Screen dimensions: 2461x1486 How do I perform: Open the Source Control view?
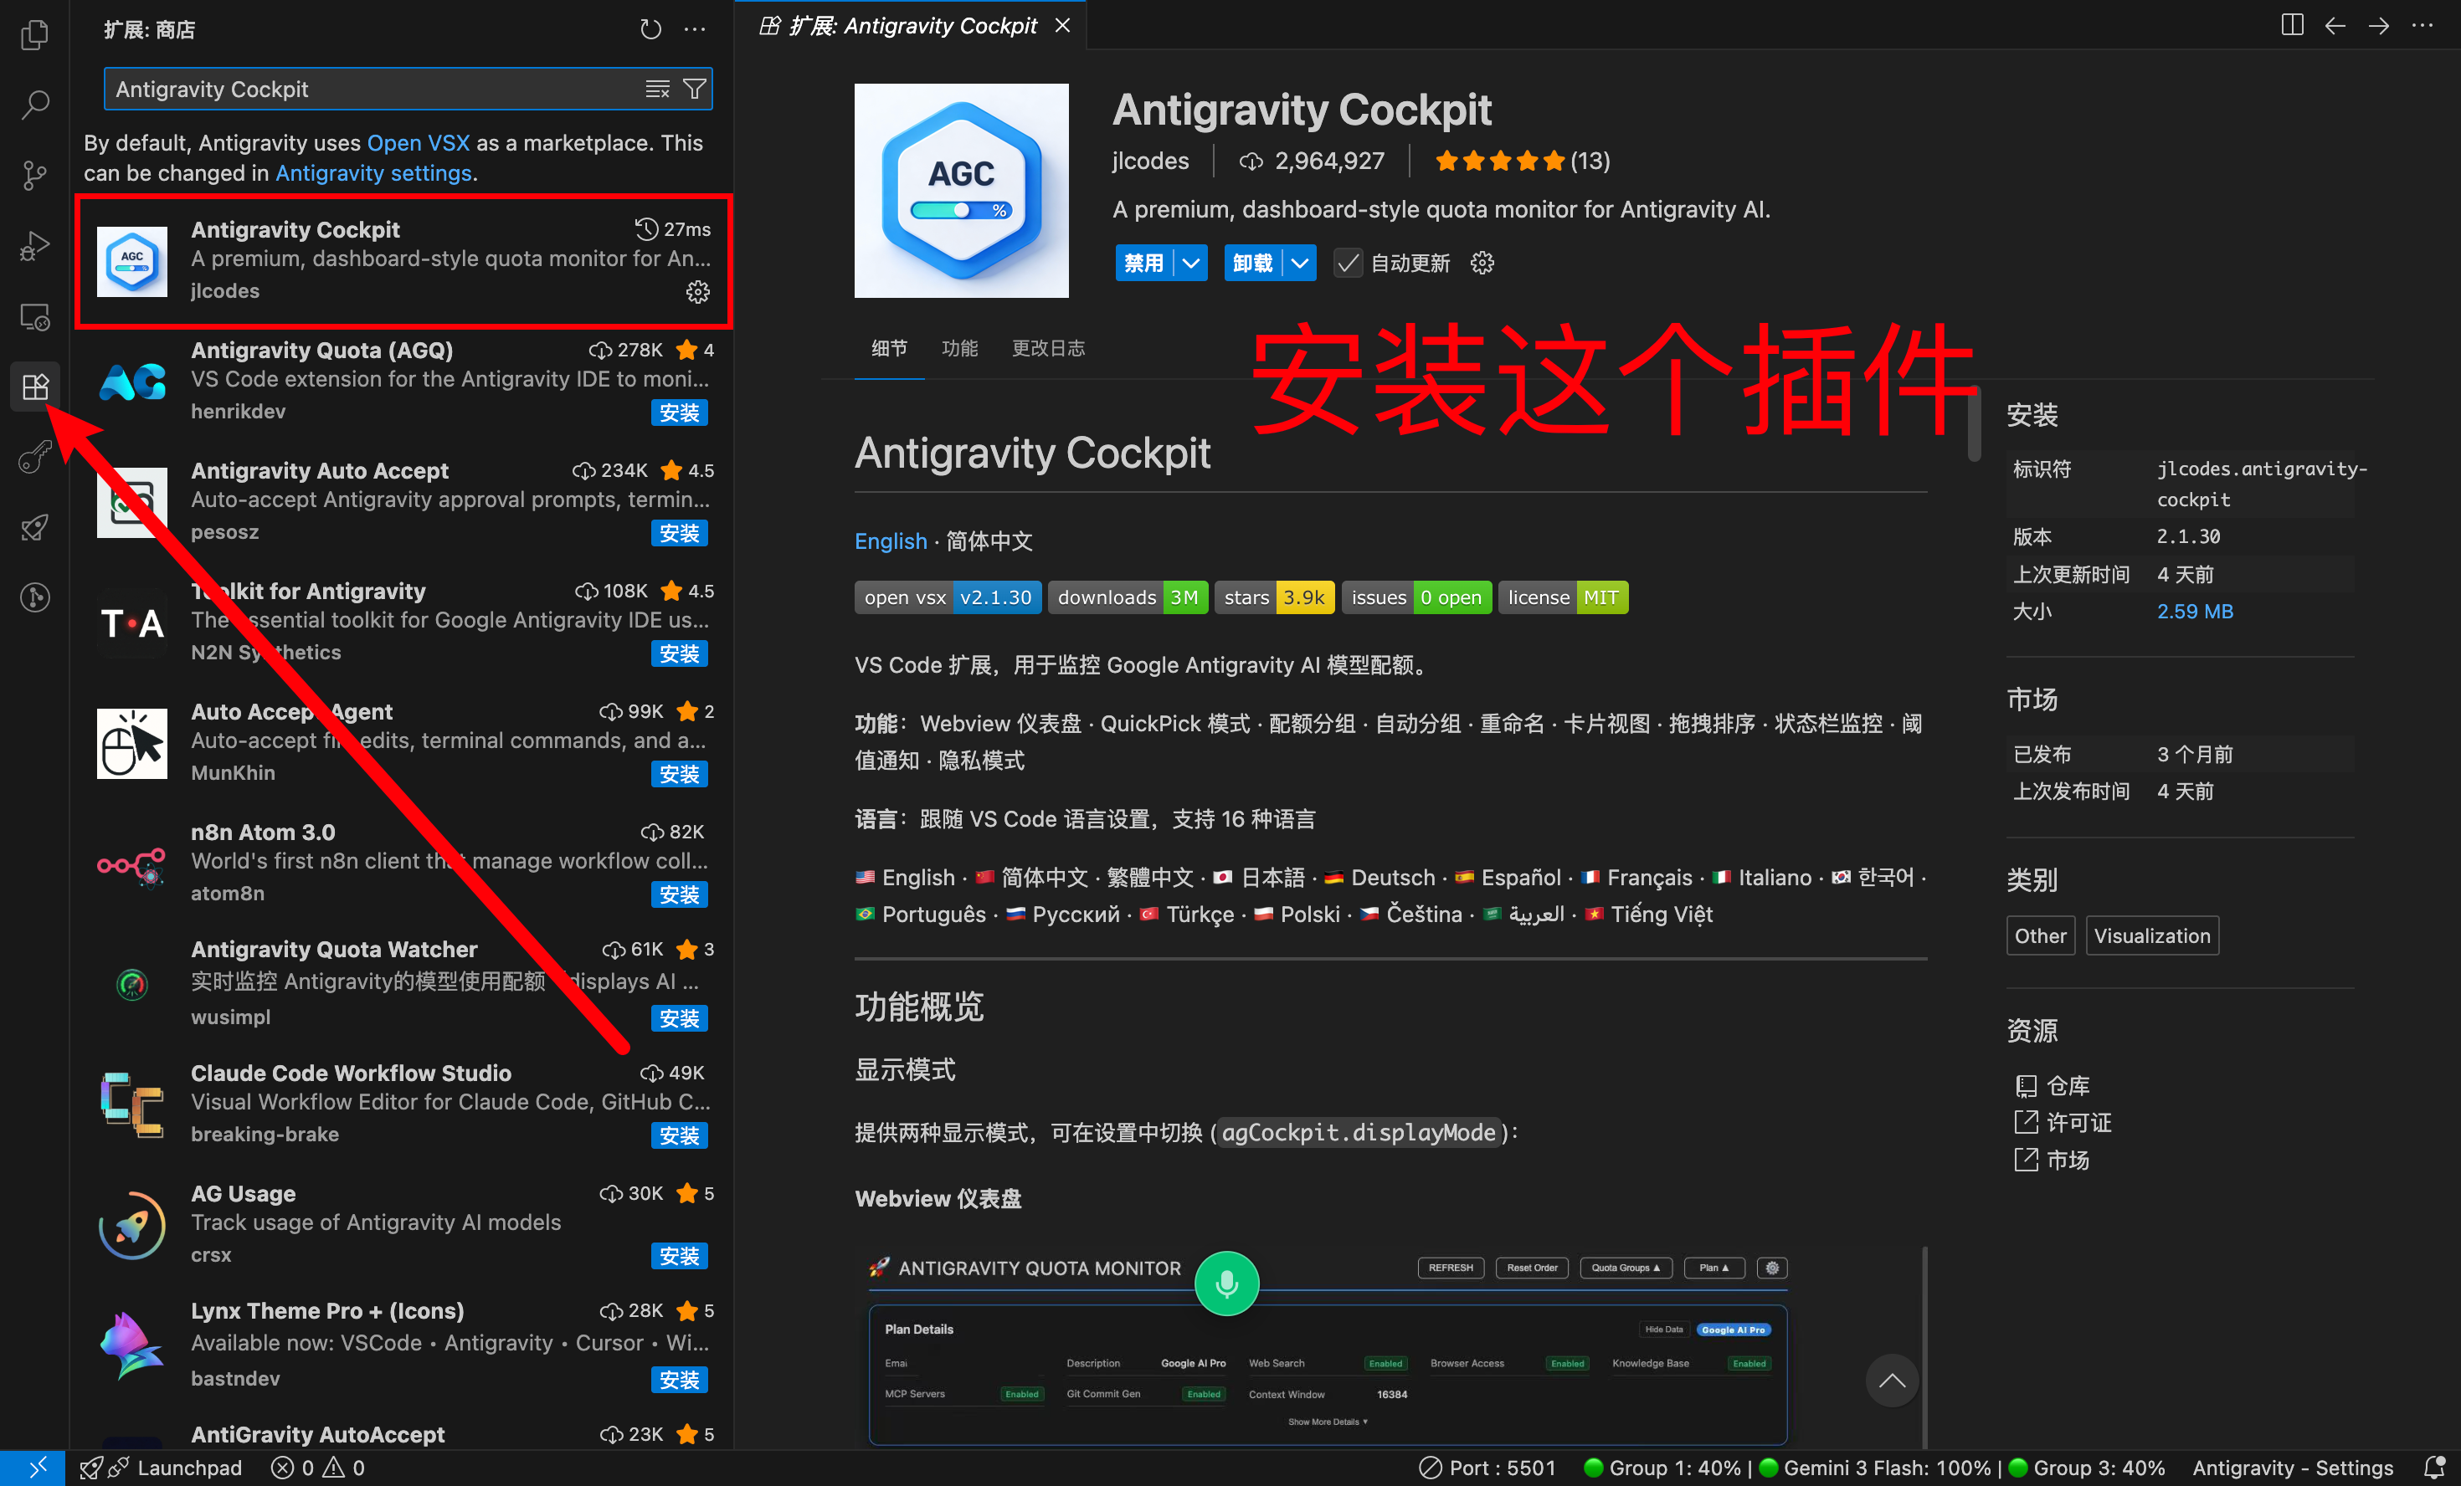click(x=35, y=175)
